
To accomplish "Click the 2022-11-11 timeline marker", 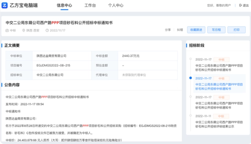I will coord(191,115).
